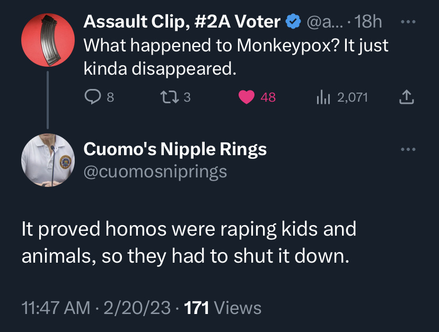This screenshot has width=439, height=332.
Task: Open the three-dot menu on the reply tweet
Action: [x=407, y=150]
